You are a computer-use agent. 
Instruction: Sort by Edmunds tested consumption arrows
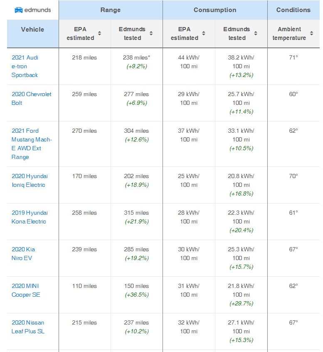(256, 33)
